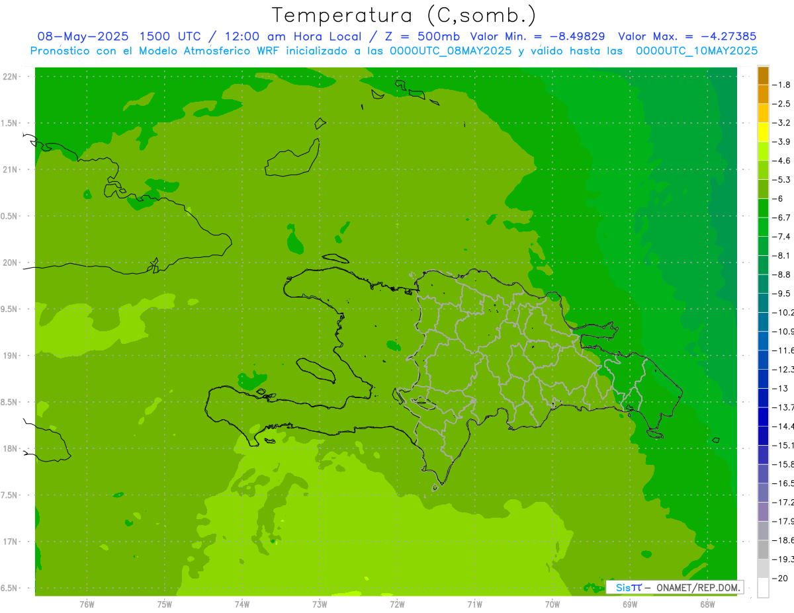Pick the yellow swatch between -3.2 and -3.9

763,132
